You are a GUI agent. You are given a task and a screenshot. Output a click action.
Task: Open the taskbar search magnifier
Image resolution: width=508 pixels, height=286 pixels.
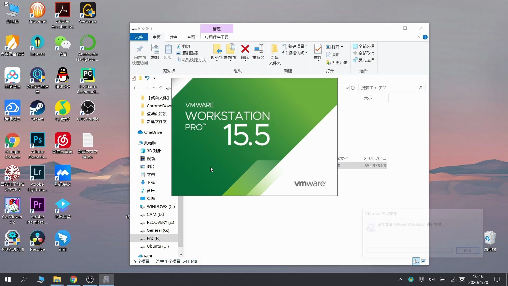click(x=24, y=279)
